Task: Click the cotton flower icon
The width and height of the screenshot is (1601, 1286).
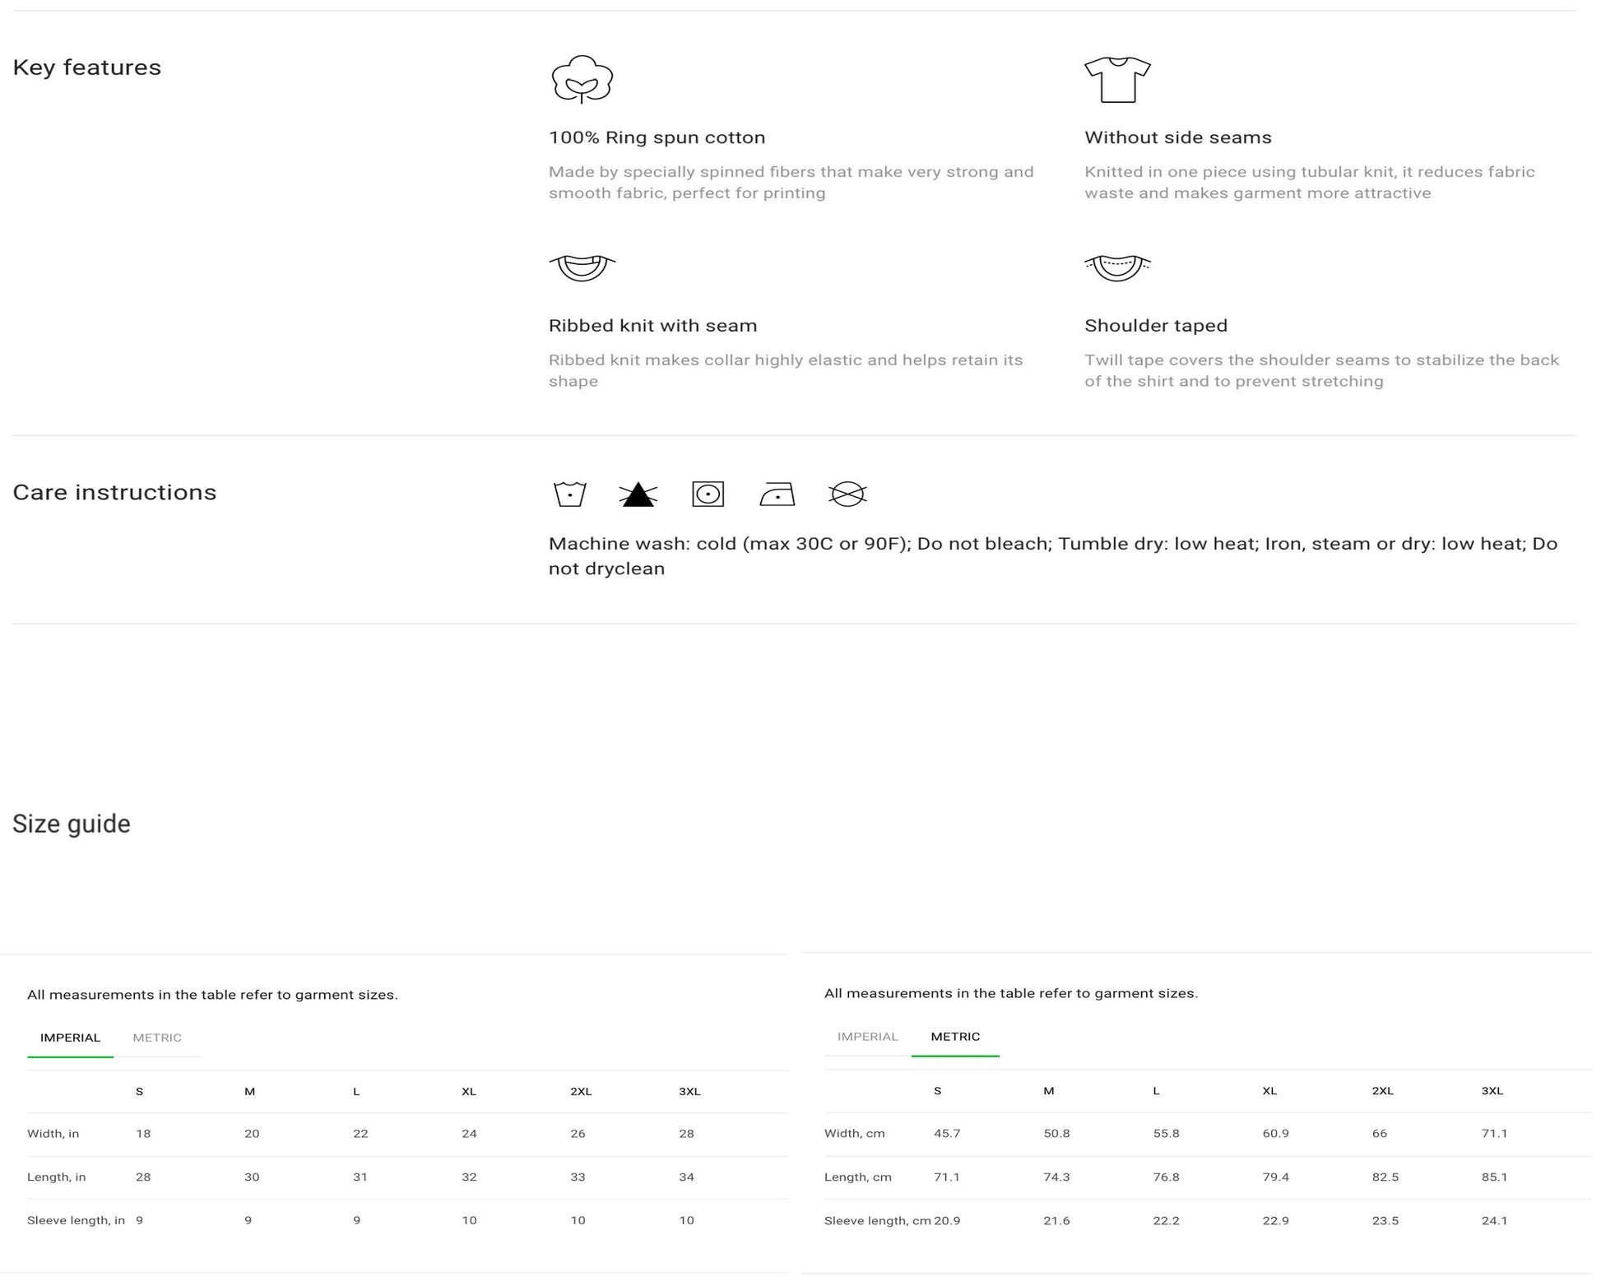Action: pos(582,79)
